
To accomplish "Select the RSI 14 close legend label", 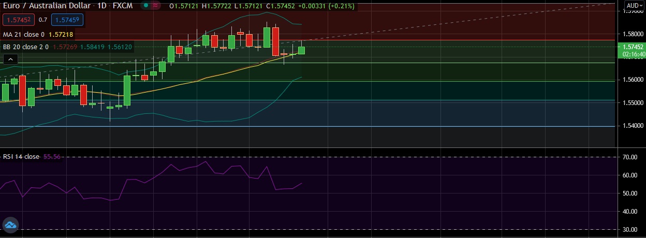I will 21,156.
